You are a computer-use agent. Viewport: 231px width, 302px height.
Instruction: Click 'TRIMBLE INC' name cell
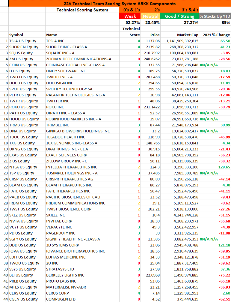pyautogui.click(x=82, y=125)
